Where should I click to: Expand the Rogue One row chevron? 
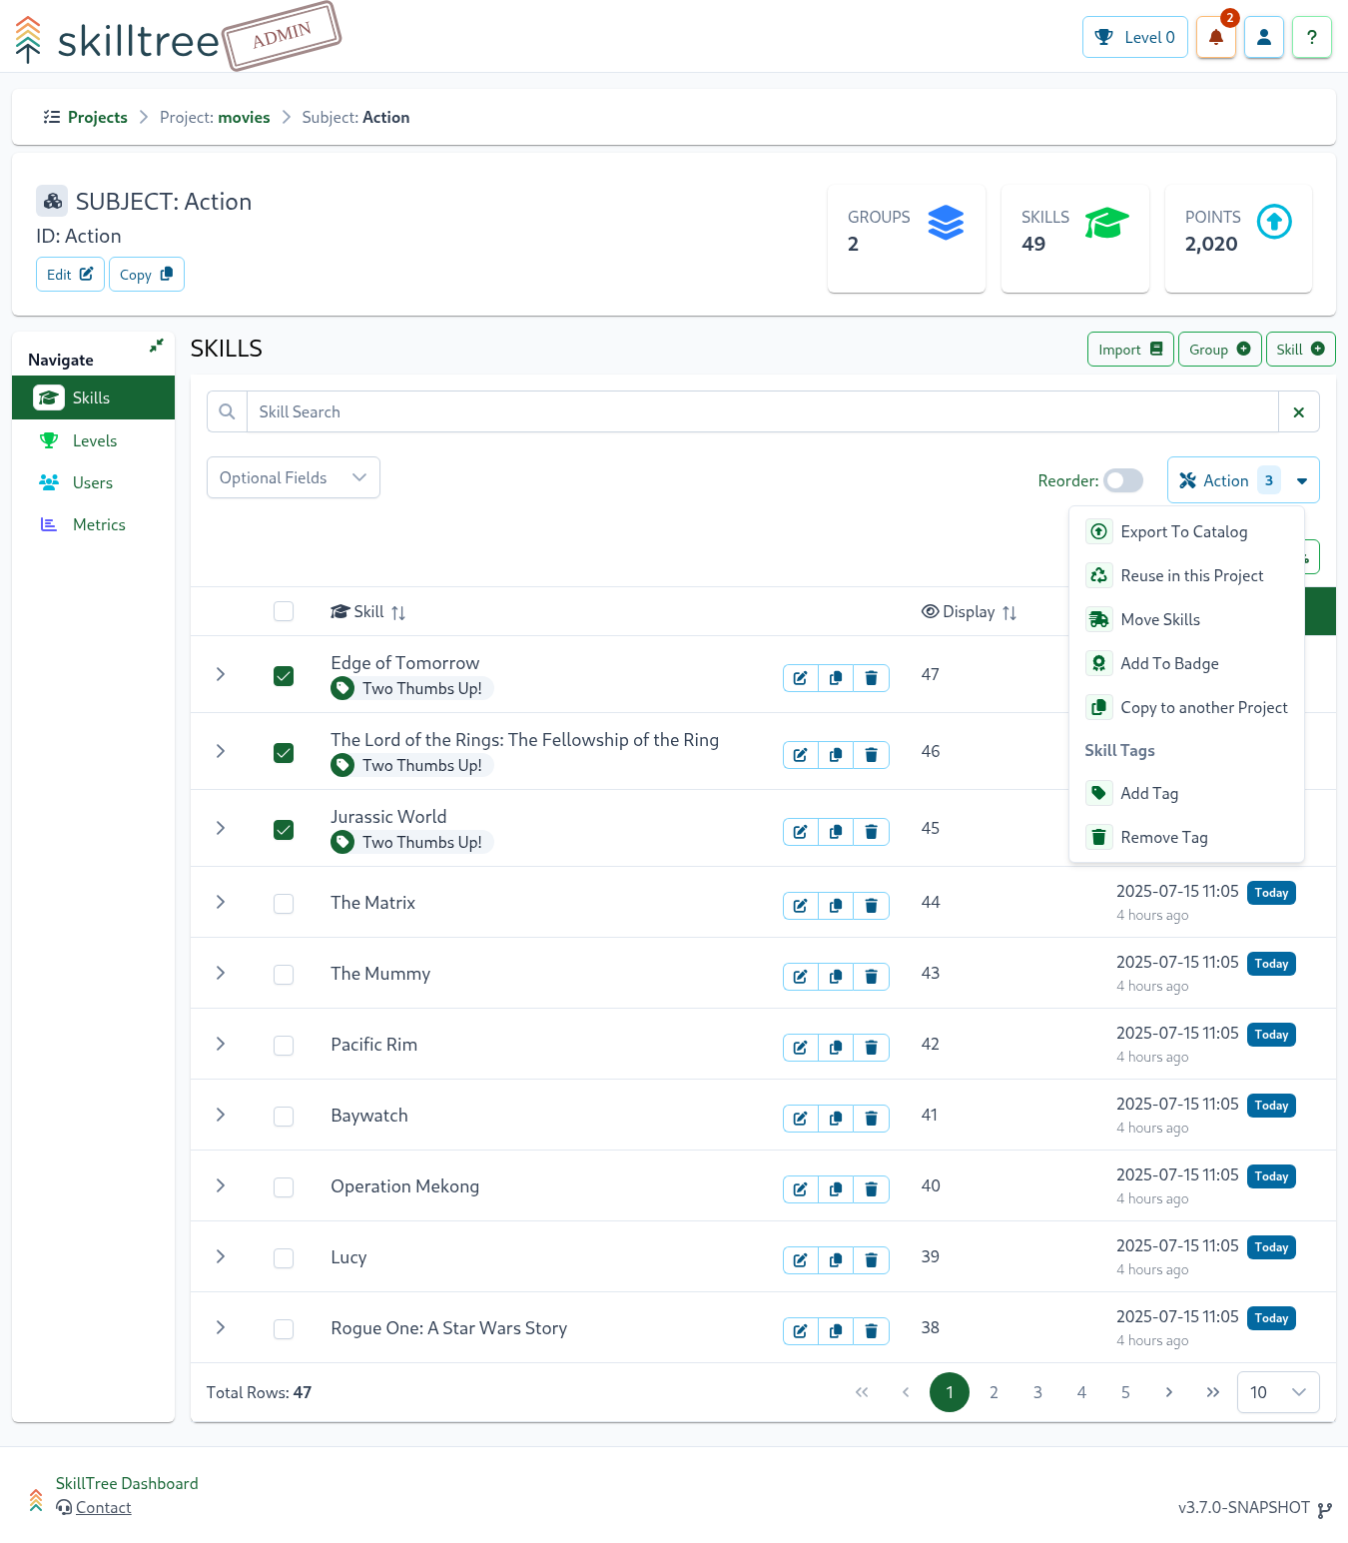(x=221, y=1327)
